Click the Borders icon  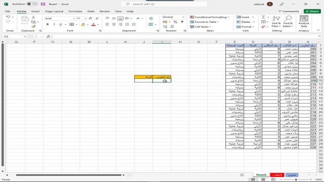72,24
